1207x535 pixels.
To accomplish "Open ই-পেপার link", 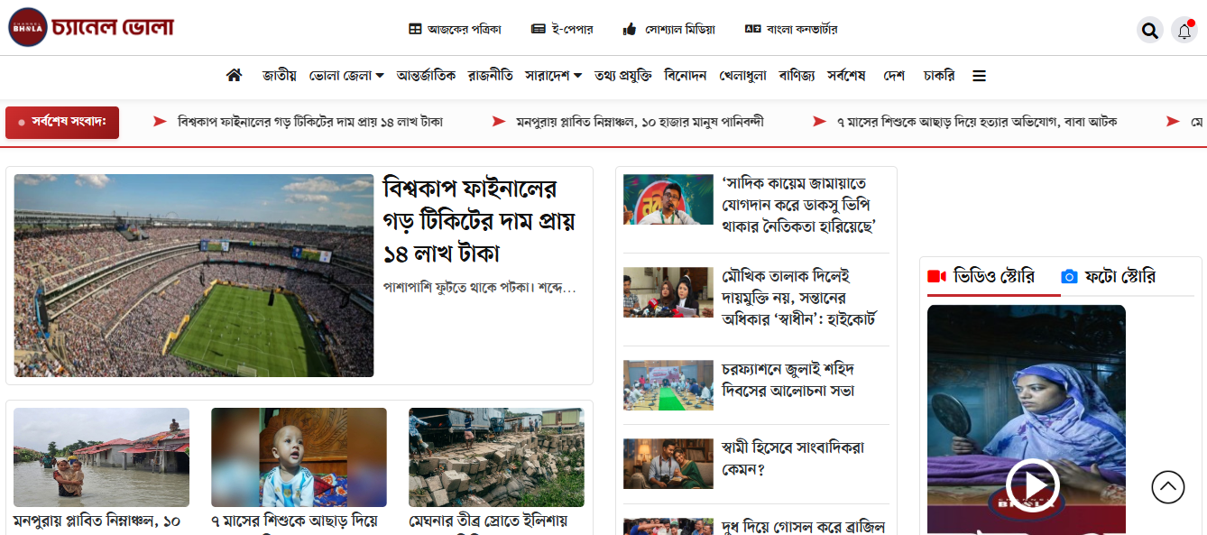I will point(562,29).
